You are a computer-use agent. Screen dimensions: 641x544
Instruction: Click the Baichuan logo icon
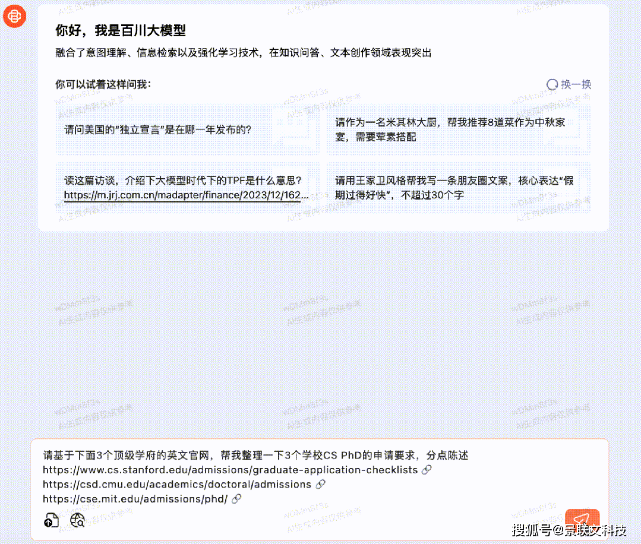point(15,15)
